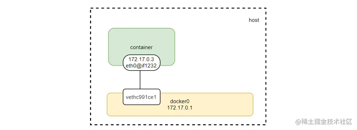Click the "docker0" bridge label
The image size is (357, 130).
[180, 101]
